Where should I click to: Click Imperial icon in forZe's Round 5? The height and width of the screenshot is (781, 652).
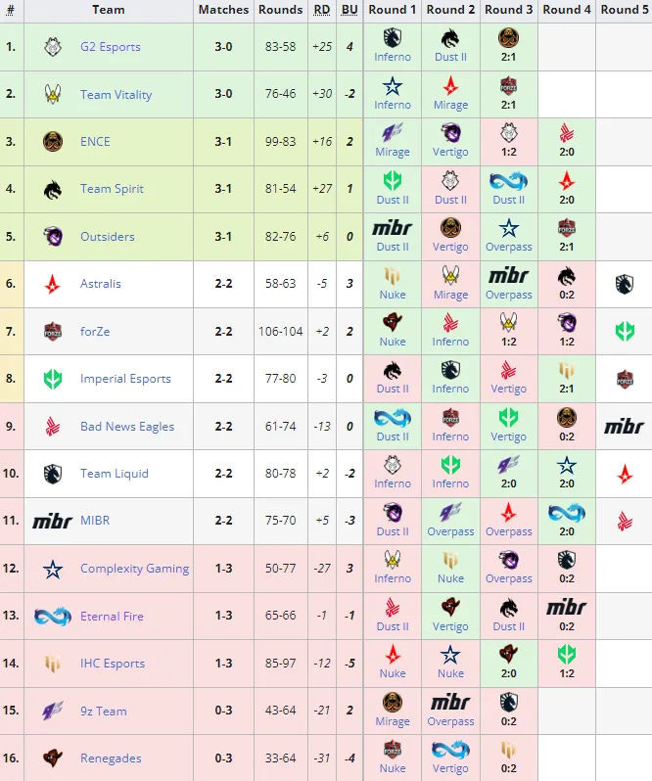625,331
